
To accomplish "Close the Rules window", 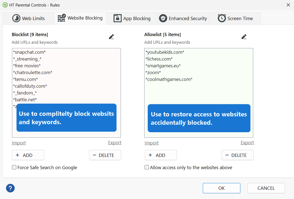I will [x=288, y=5].
